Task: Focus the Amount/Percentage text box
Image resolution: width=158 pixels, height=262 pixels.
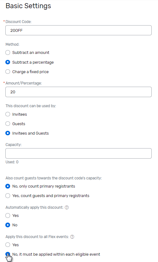Action: 78,92
